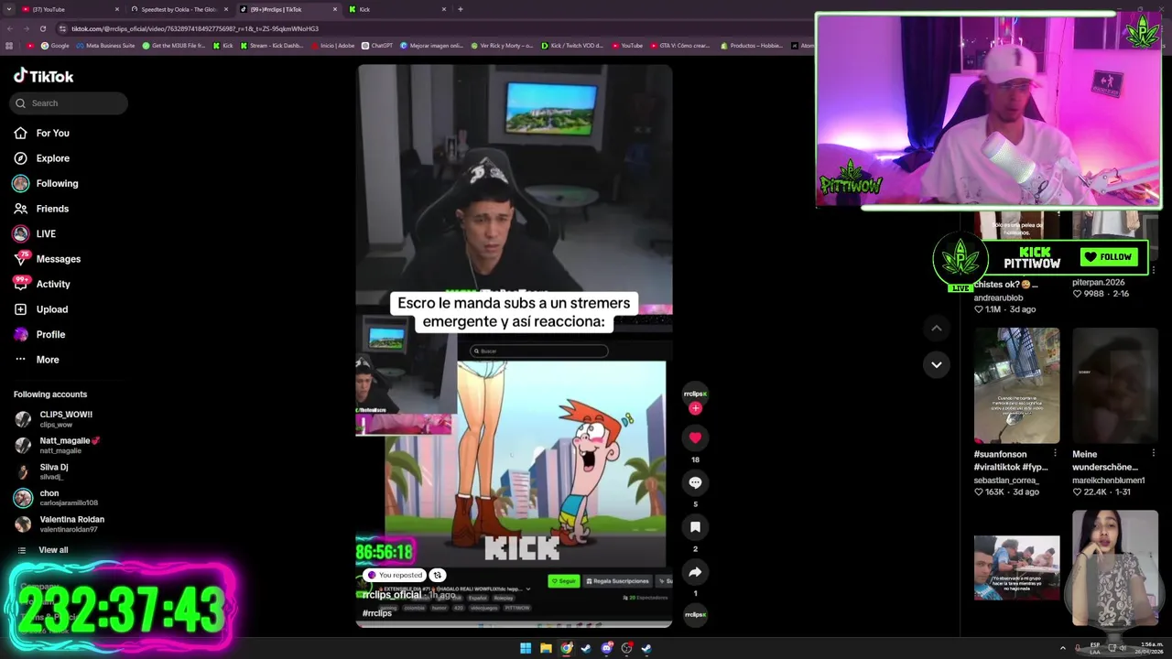Open more options for #suanfonson video
This screenshot has height=659, width=1172.
pos(1055,453)
